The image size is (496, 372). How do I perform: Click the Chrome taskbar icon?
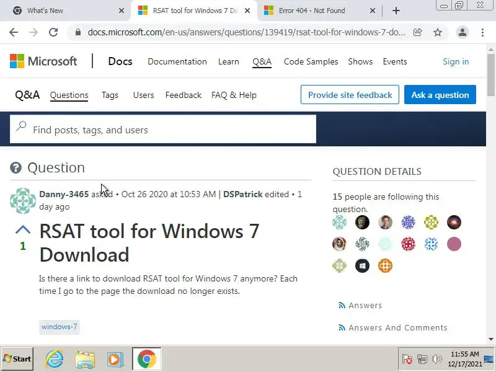coord(146,359)
